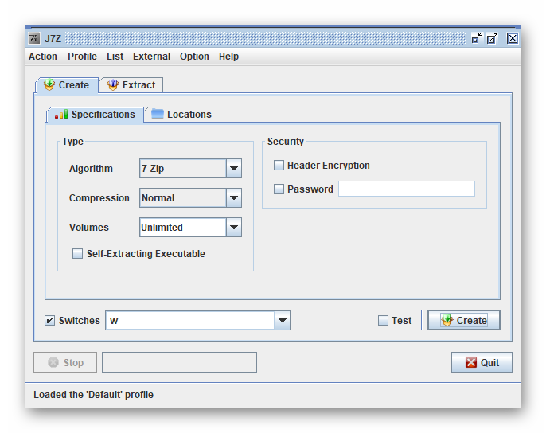Click the Volumes label
Image resolution: width=546 pixels, height=433 pixels.
click(x=89, y=228)
